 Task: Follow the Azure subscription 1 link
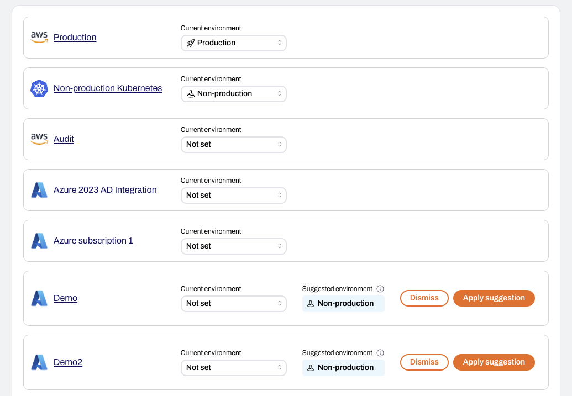tap(92, 240)
